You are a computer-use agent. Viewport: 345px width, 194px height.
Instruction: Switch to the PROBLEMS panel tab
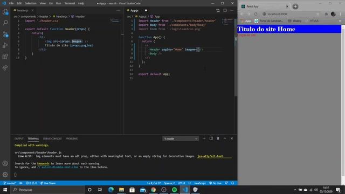tap(72, 138)
